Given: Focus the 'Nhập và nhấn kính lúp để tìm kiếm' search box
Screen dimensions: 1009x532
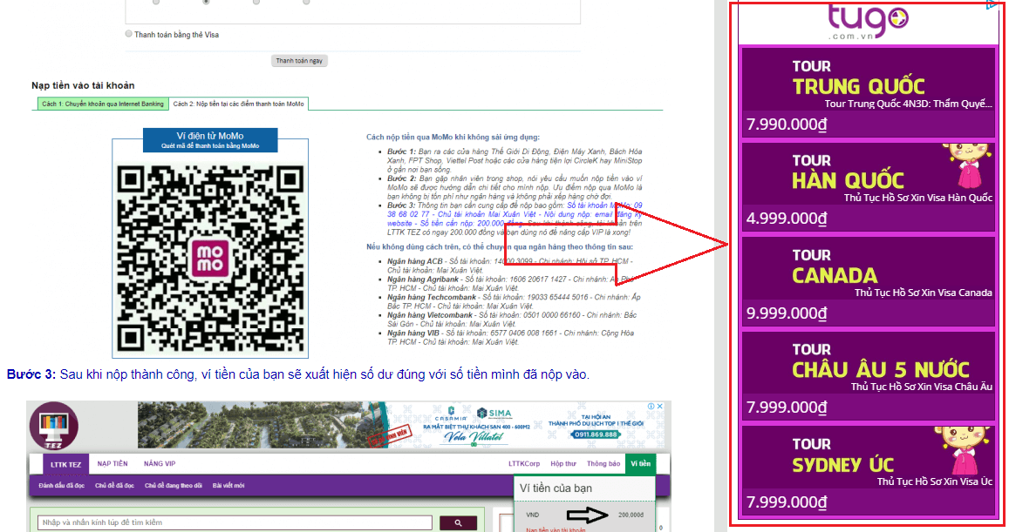Looking at the screenshot, I should (x=235, y=522).
